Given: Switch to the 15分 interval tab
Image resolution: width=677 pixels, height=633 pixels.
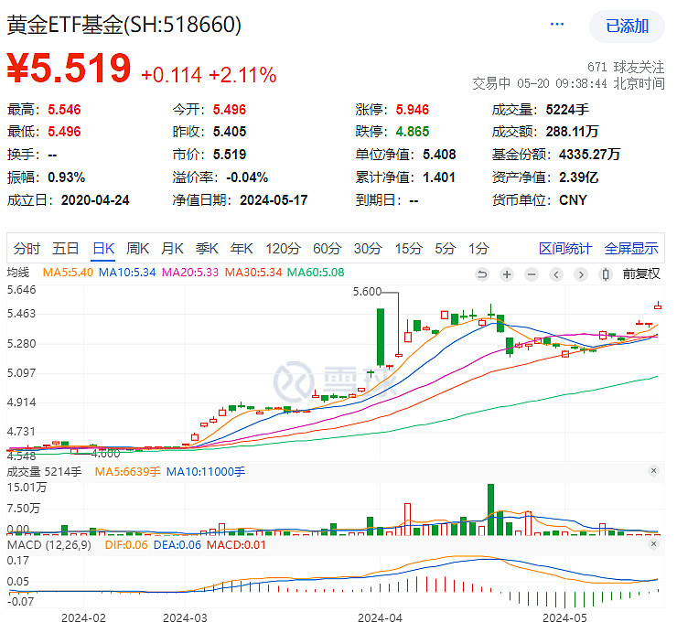Looking at the screenshot, I should [x=408, y=249].
